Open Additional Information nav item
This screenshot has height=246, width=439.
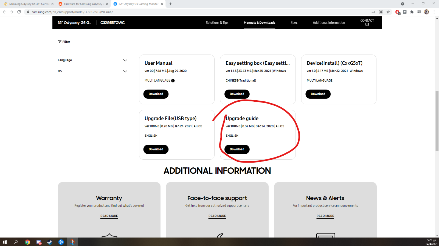point(329,23)
